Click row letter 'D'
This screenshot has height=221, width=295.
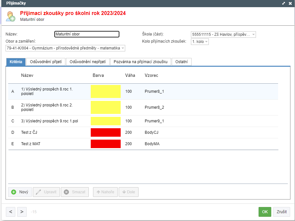(x=13, y=132)
